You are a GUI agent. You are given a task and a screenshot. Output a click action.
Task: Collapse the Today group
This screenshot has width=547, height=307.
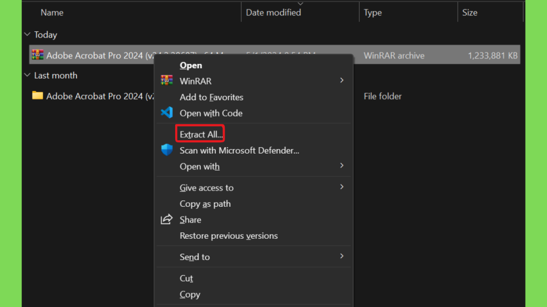point(27,35)
